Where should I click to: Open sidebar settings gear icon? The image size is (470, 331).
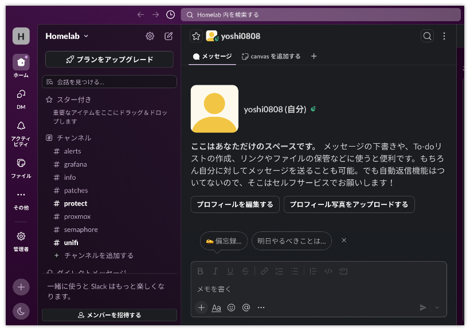[150, 36]
